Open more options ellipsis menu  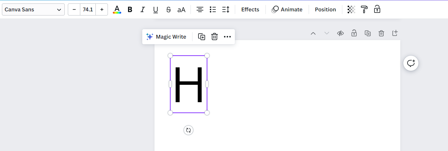tap(227, 37)
